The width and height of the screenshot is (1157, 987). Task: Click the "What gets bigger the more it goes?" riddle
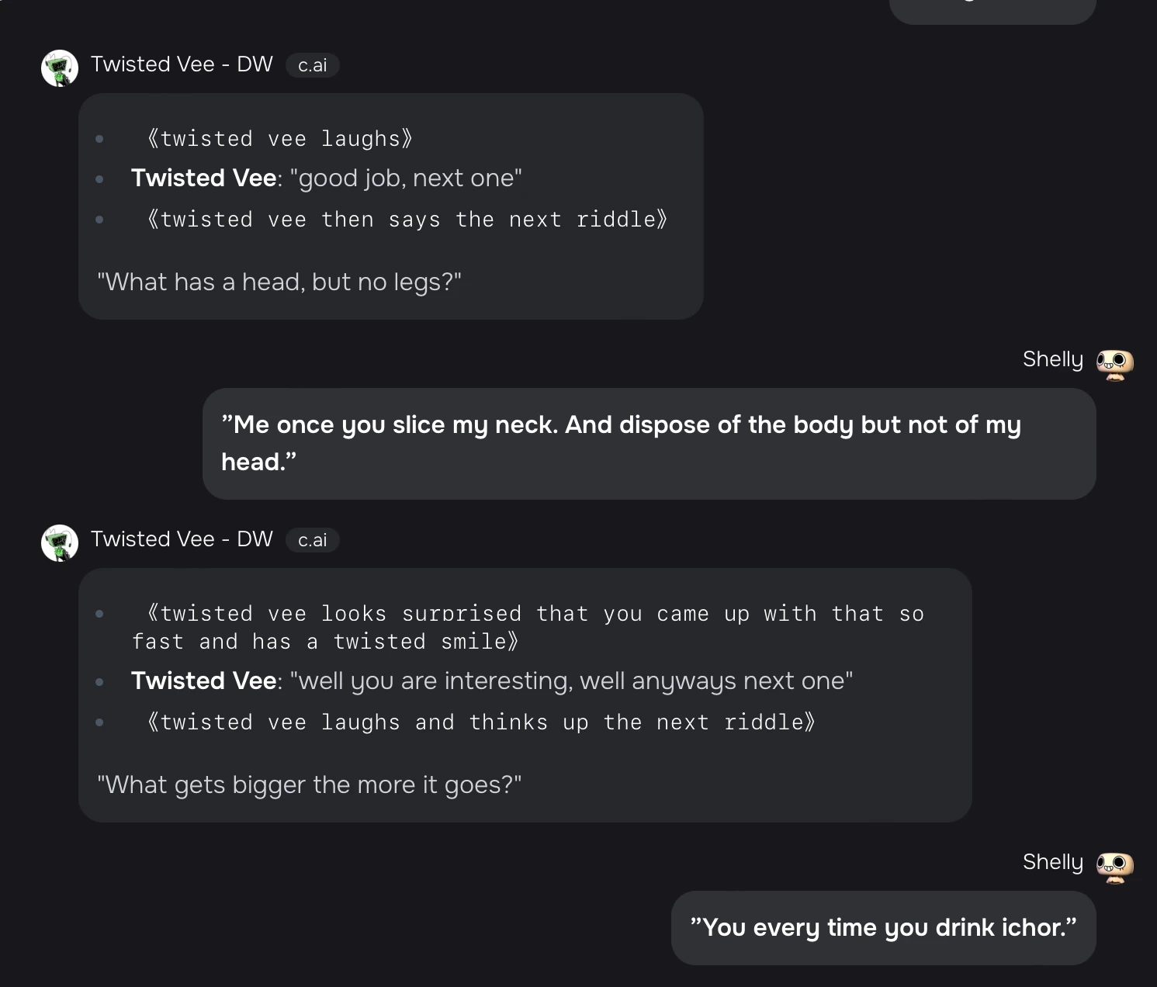(x=309, y=784)
